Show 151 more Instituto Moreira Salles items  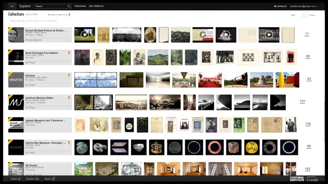(303, 102)
